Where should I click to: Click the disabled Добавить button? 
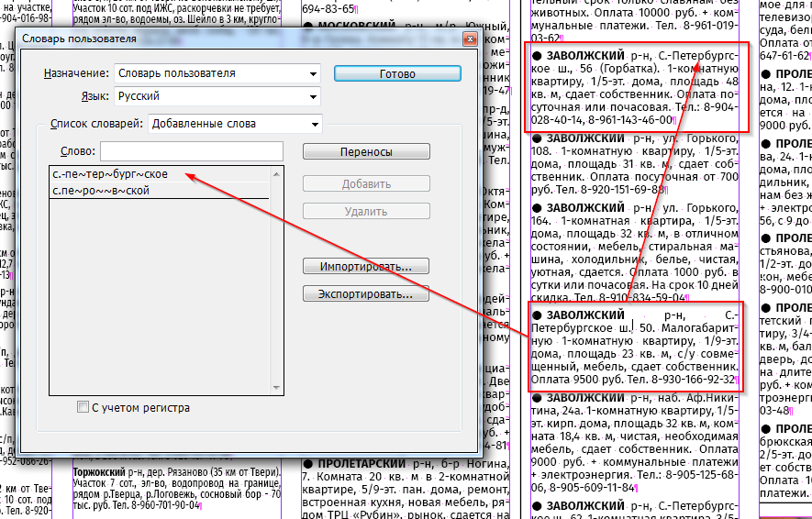pyautogui.click(x=366, y=183)
